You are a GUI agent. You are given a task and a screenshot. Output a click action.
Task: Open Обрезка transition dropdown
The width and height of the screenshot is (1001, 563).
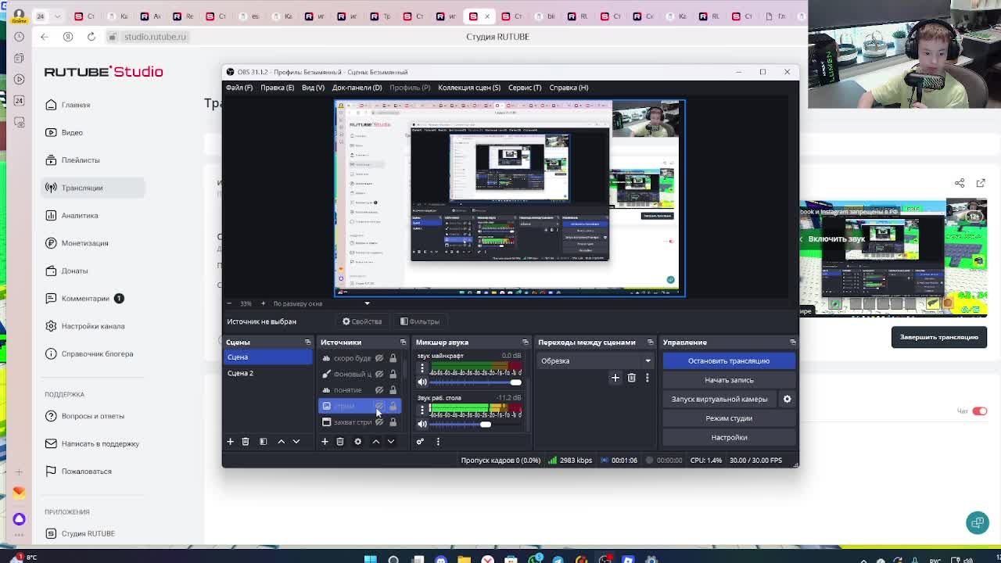click(594, 360)
